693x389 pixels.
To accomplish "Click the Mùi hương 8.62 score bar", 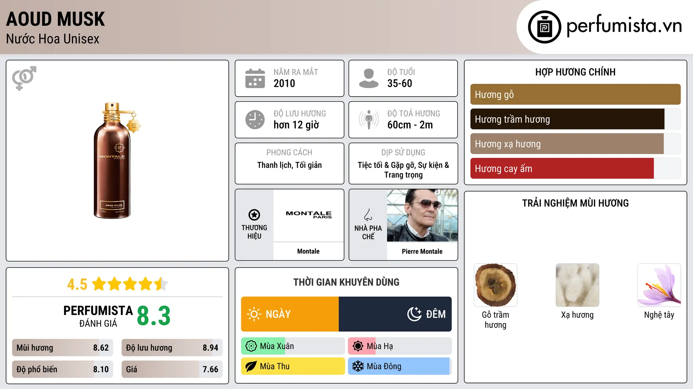I will click(x=63, y=348).
